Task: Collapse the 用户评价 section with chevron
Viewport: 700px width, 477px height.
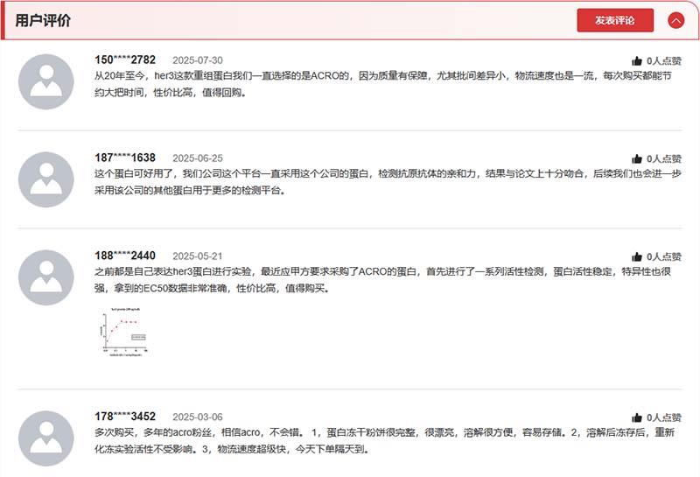Action: [675, 20]
